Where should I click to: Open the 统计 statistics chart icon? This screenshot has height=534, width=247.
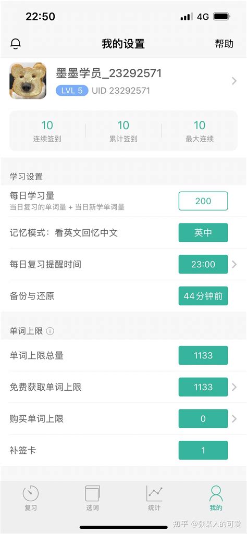click(x=154, y=493)
